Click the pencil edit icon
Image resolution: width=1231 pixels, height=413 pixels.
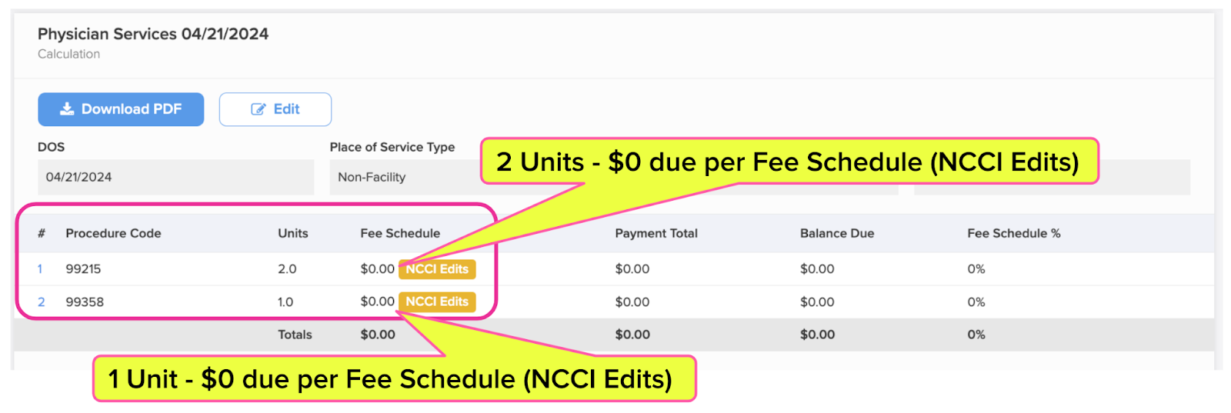coord(259,109)
